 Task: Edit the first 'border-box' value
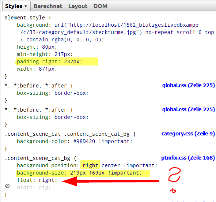pos(70,93)
